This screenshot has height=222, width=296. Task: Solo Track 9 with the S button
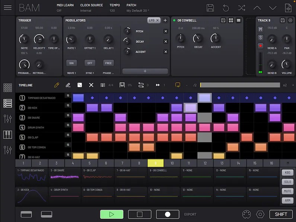coord(261,37)
